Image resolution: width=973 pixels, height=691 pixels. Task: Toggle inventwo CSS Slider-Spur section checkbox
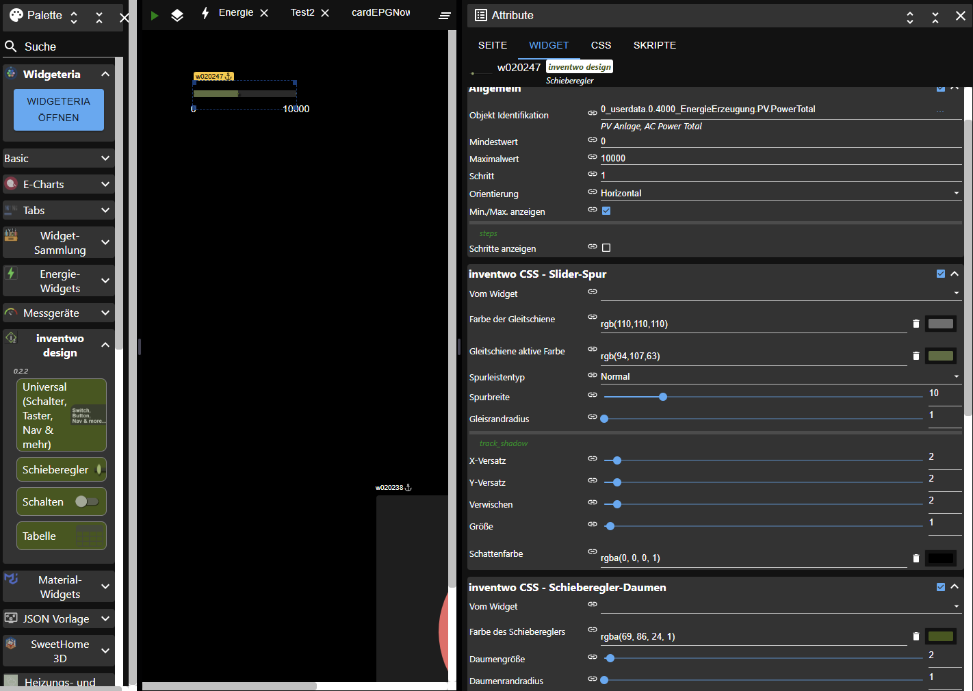pyautogui.click(x=941, y=274)
